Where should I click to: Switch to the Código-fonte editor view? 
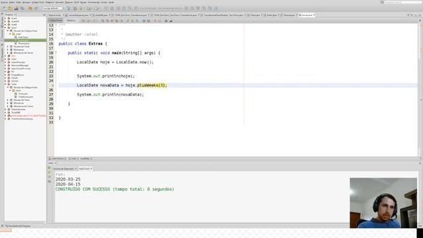click(x=56, y=20)
